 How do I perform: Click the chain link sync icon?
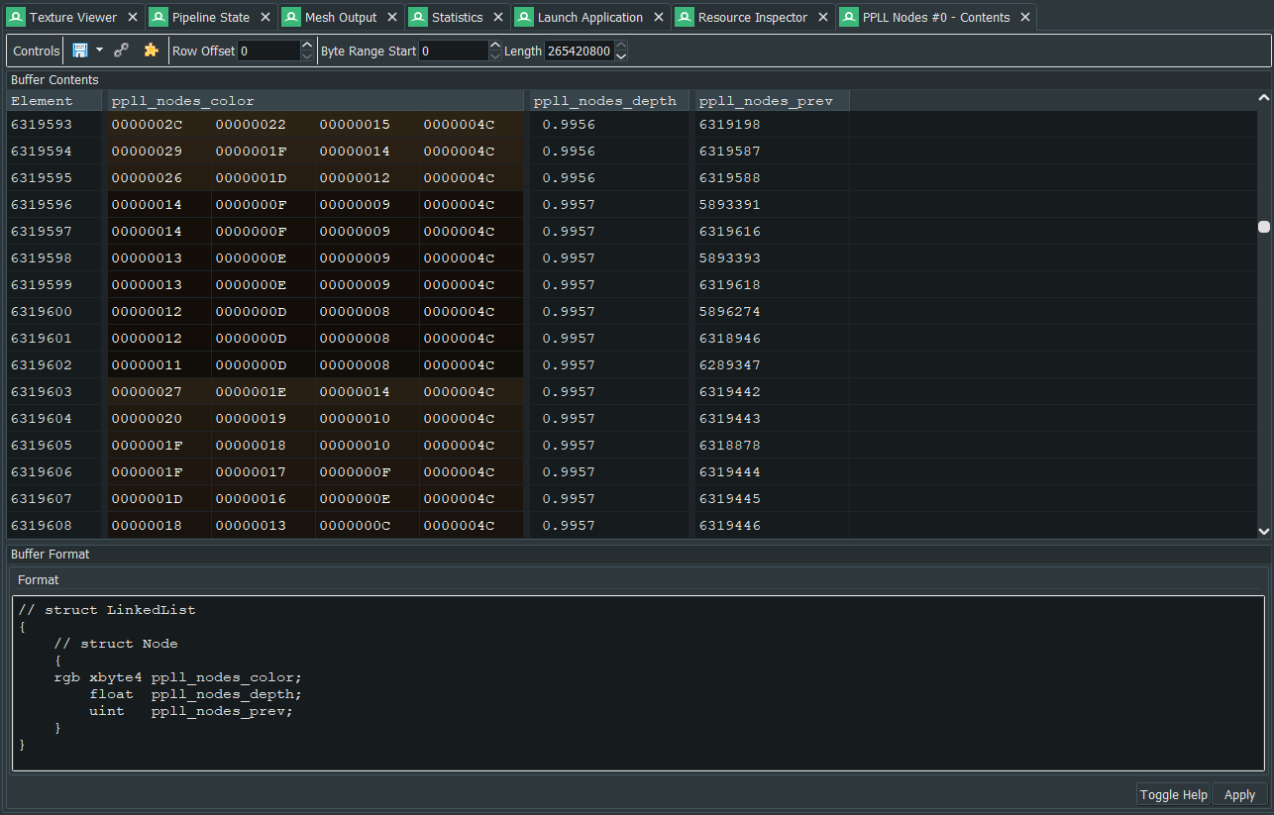pos(122,51)
